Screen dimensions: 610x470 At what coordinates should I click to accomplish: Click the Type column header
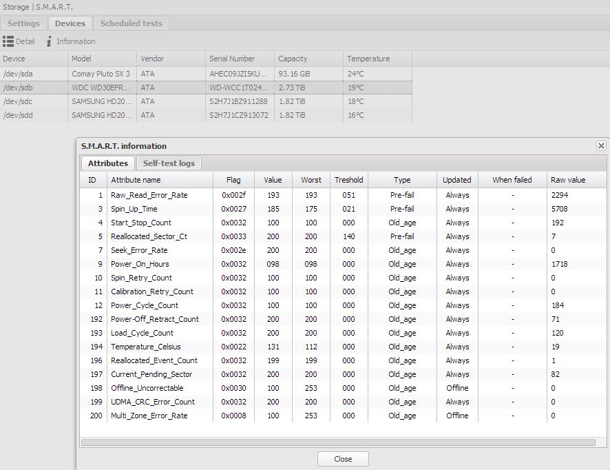point(402,180)
